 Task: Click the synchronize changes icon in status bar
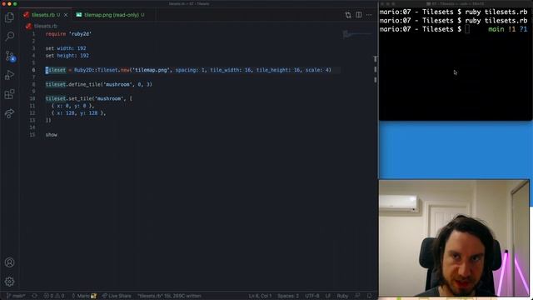(34, 296)
